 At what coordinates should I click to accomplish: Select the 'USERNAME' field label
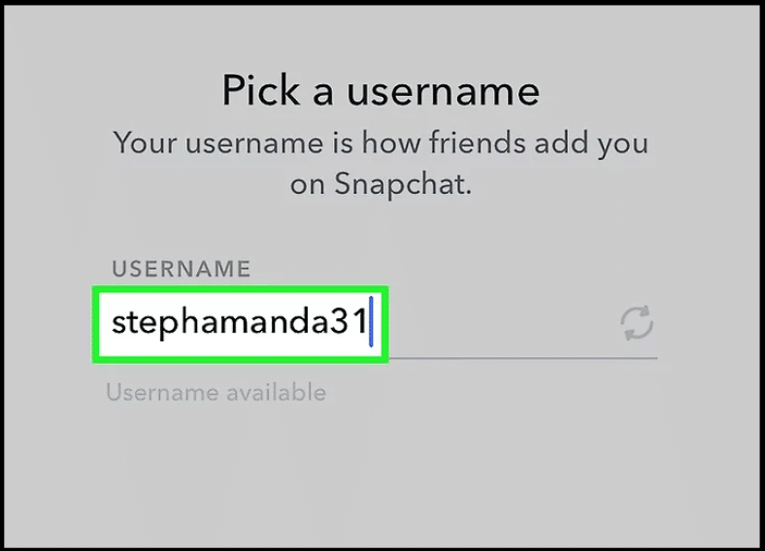[x=181, y=269]
